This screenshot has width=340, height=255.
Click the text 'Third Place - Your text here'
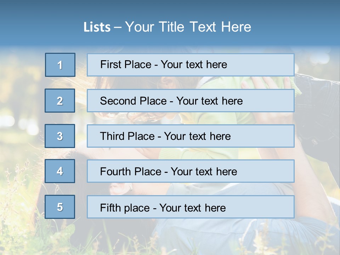click(165, 136)
